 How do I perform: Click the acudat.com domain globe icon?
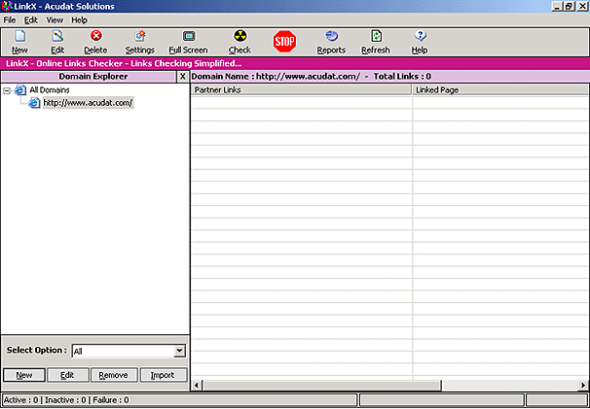34,103
